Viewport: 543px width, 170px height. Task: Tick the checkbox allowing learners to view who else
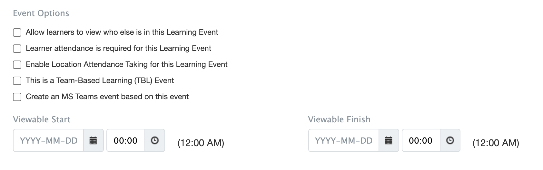pyautogui.click(x=17, y=33)
